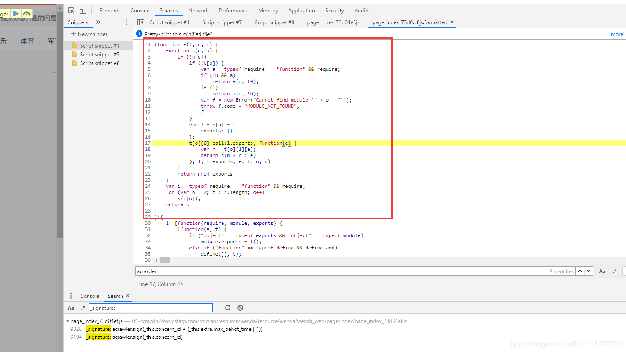Jump to previous match with up arrow
626x352 pixels.
pyautogui.click(x=580, y=271)
